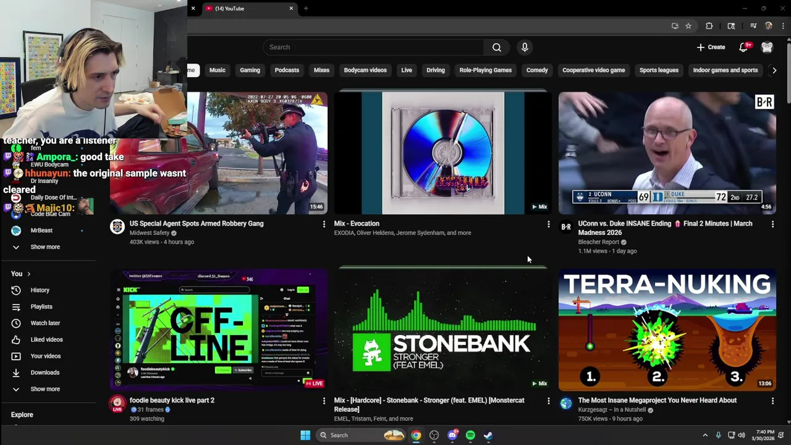Open options menu for US Special Agent video
The image size is (791, 445).
point(324,224)
